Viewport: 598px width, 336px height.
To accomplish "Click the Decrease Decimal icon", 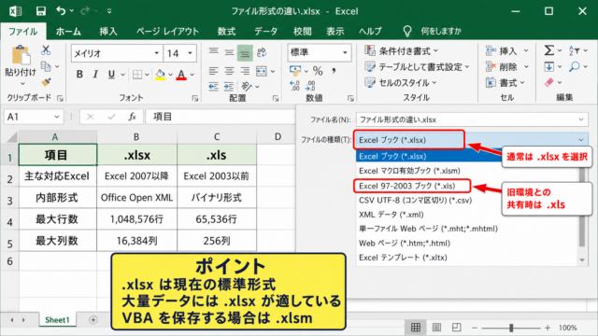I will pos(311,86).
